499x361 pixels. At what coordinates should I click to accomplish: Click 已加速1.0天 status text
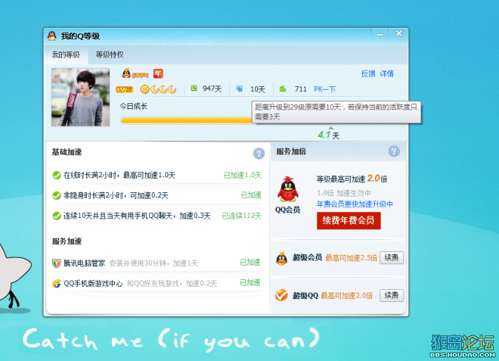[242, 175]
